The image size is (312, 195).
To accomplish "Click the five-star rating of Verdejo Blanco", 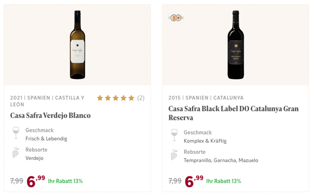I will 115,98.
